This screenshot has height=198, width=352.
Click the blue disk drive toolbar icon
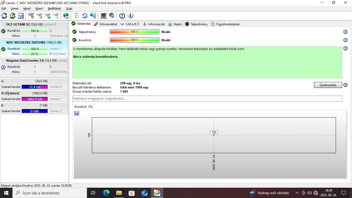pyautogui.click(x=21, y=16)
